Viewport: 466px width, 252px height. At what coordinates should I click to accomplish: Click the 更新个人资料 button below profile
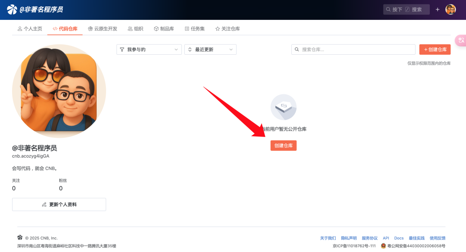pos(59,204)
